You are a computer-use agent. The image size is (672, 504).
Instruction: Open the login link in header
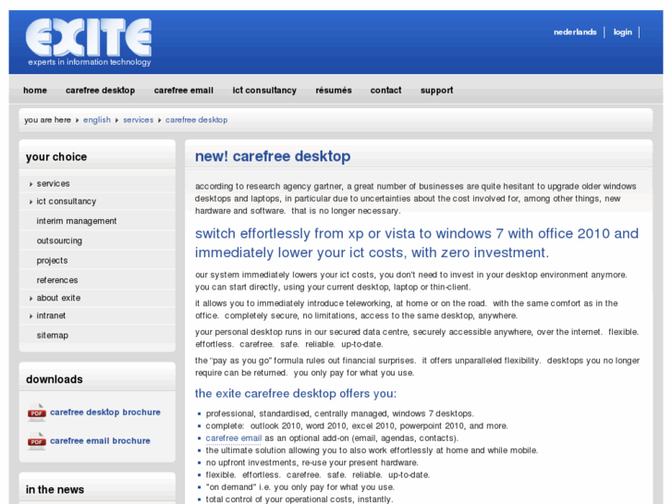(x=622, y=32)
